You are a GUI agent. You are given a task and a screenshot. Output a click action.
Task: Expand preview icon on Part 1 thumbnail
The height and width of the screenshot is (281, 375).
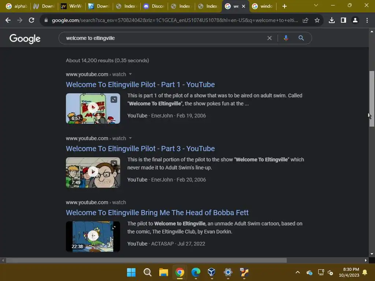[114, 100]
